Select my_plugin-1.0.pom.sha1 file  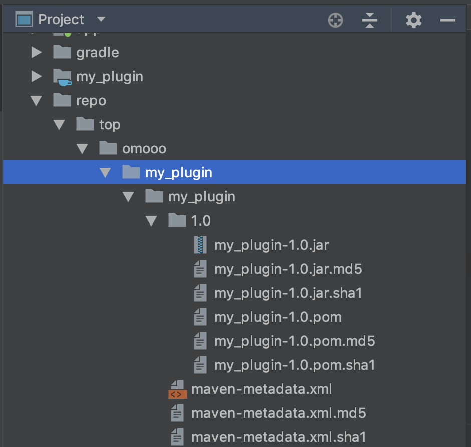tap(295, 365)
